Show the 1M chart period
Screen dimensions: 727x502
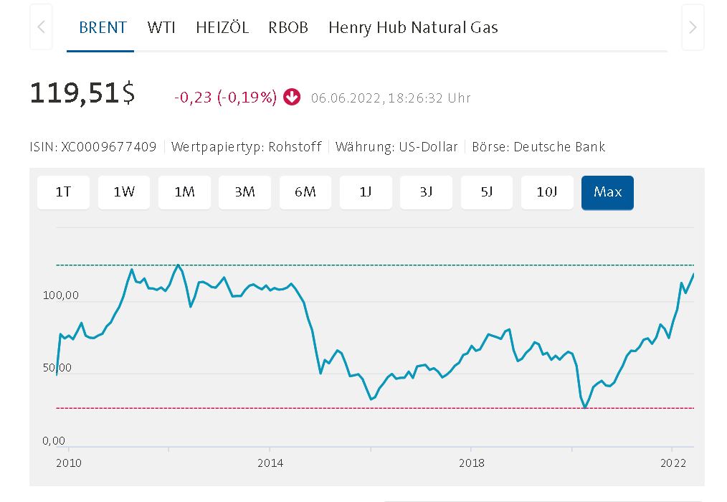[x=184, y=192]
